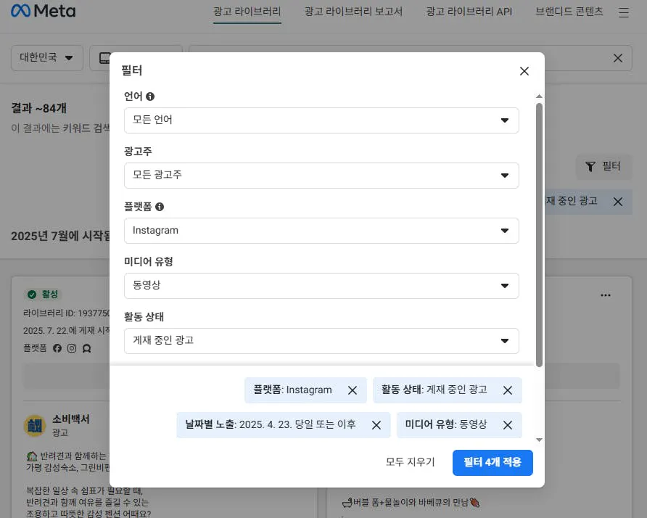Open the three-dot menu on ad card
Viewport: 647px width, 518px height.
(x=606, y=295)
